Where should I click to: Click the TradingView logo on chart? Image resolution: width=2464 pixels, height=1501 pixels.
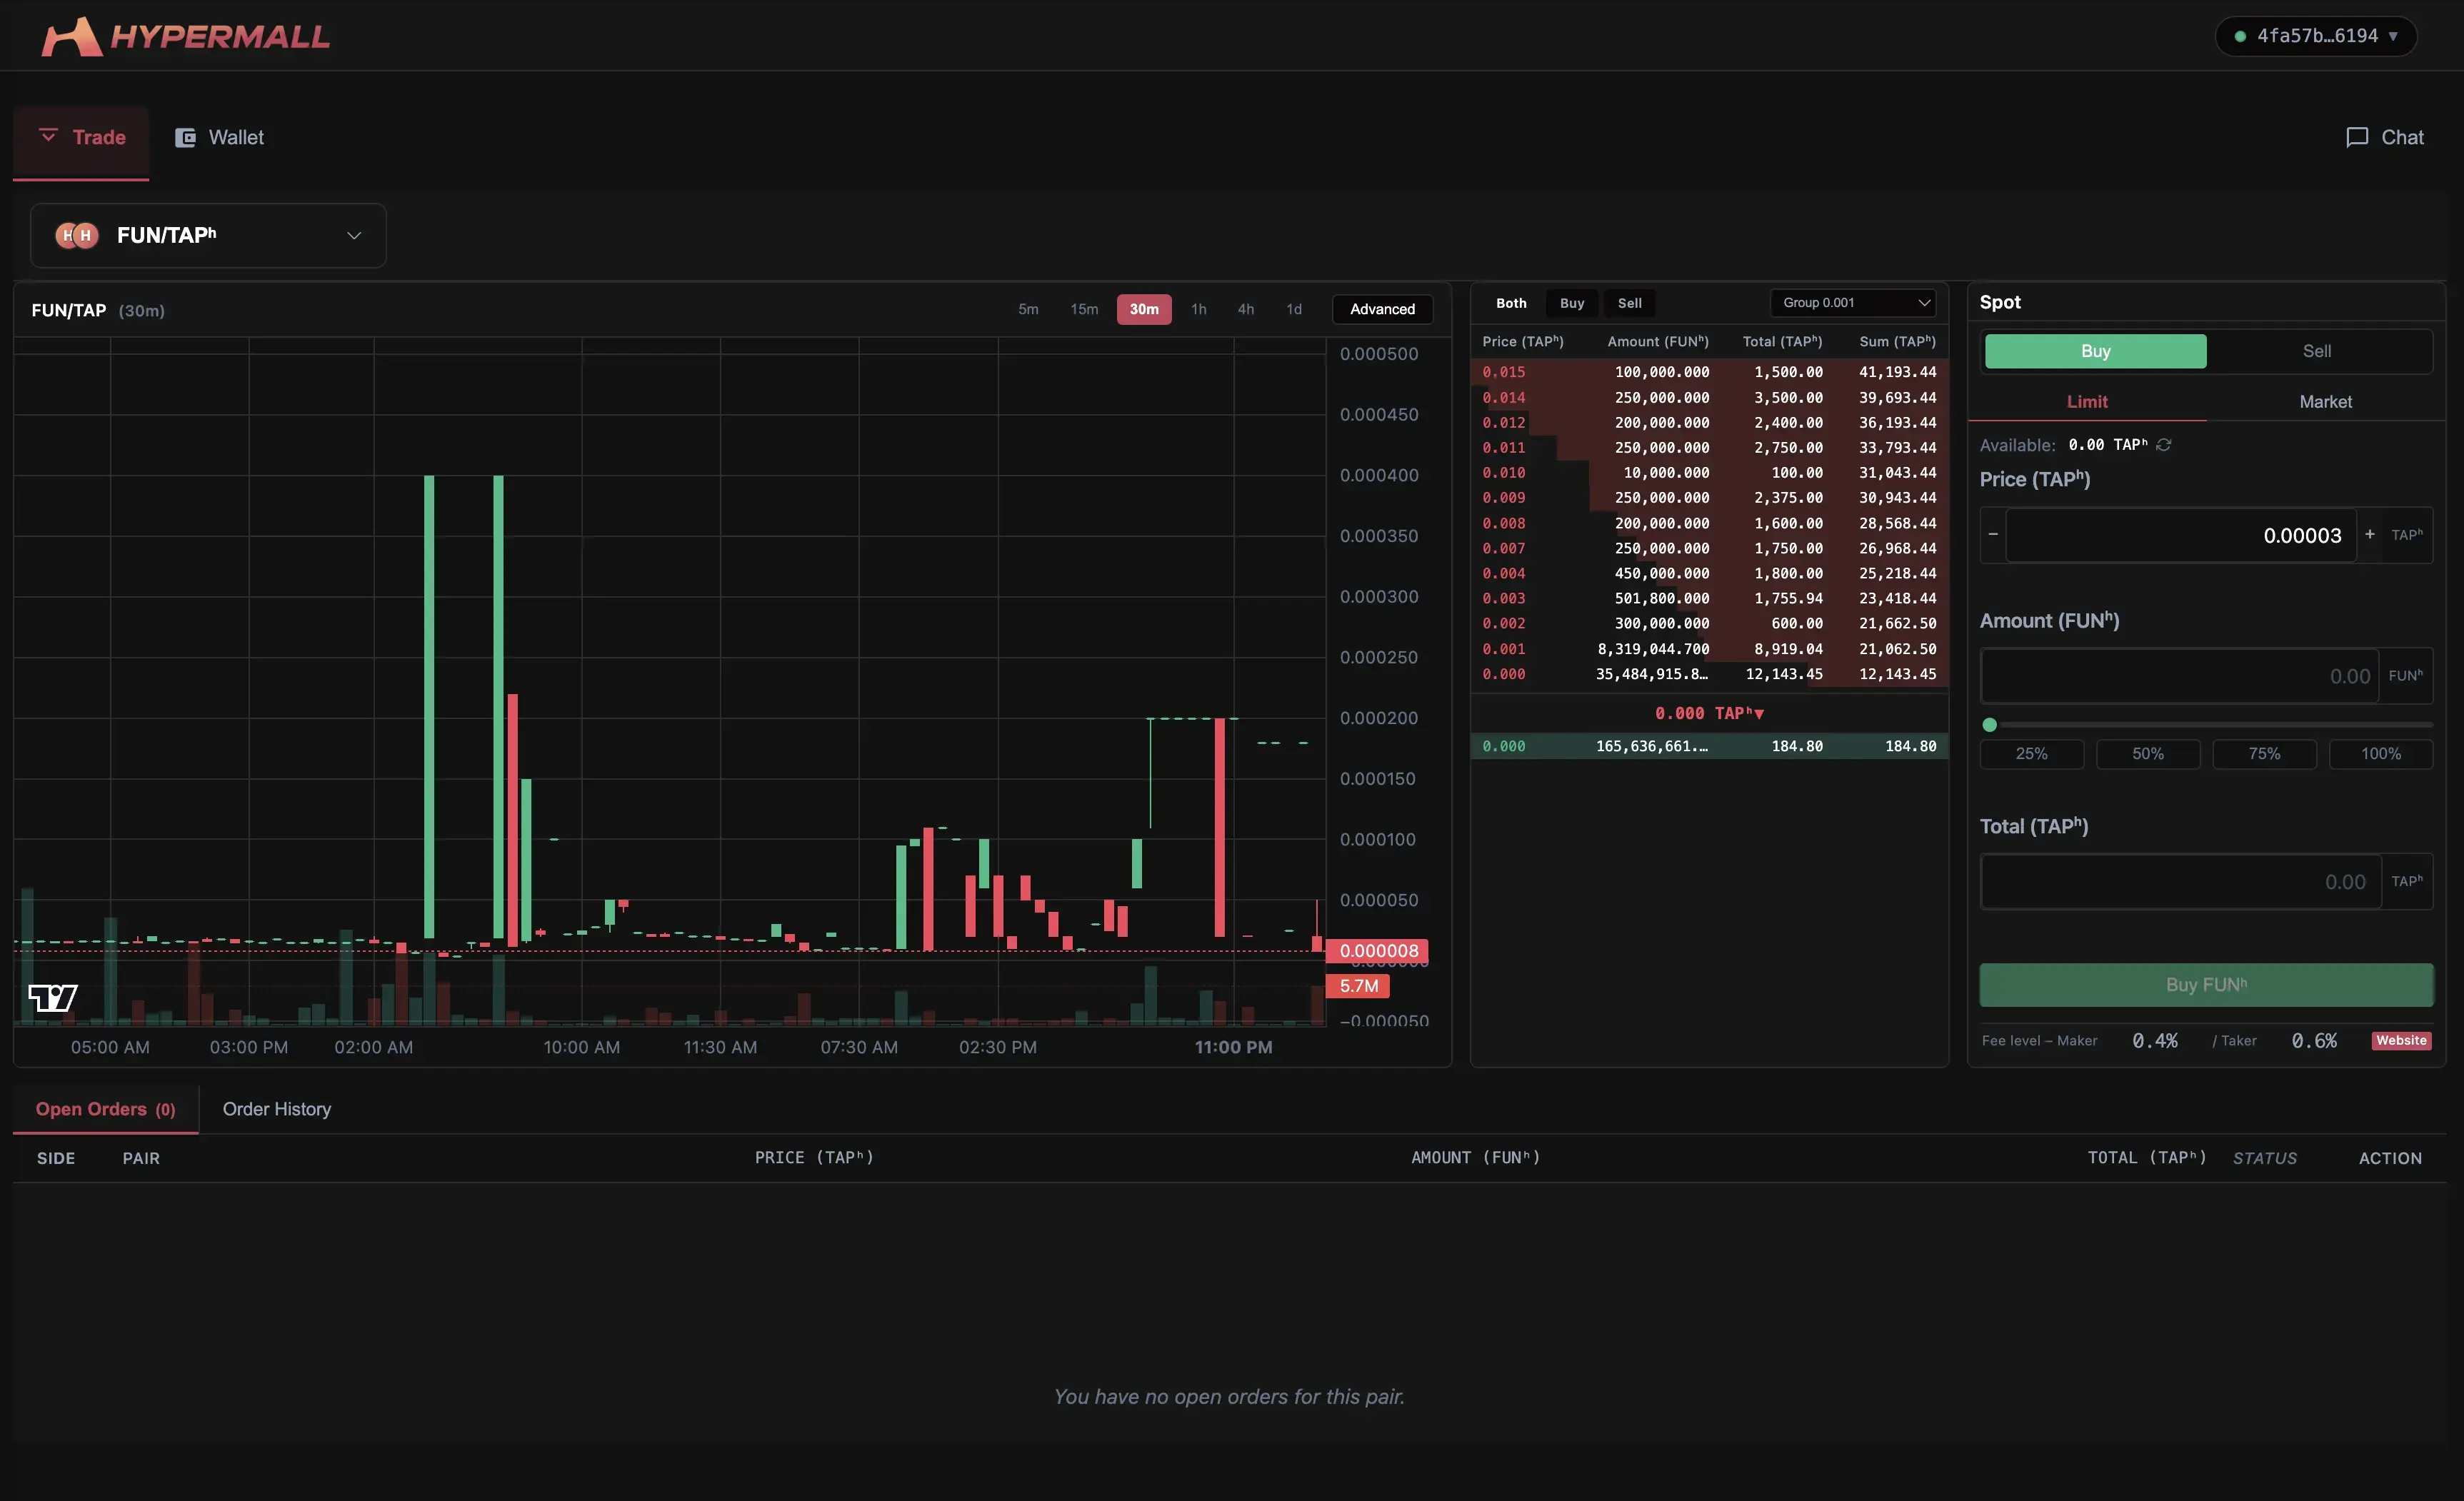(x=52, y=997)
